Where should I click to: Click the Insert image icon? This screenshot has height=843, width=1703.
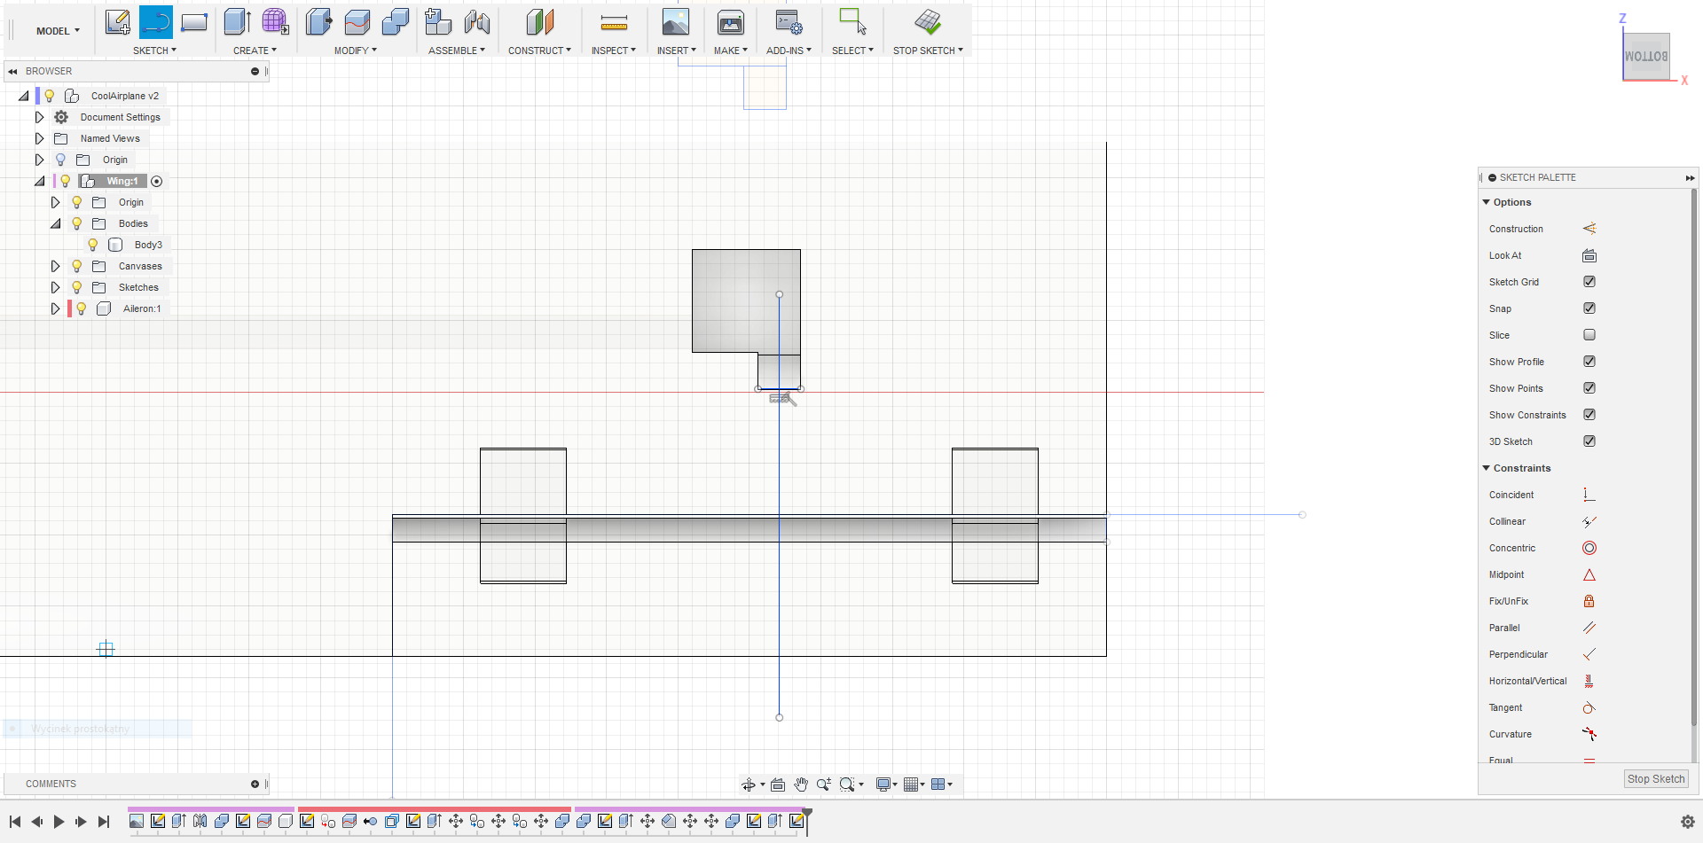click(676, 22)
